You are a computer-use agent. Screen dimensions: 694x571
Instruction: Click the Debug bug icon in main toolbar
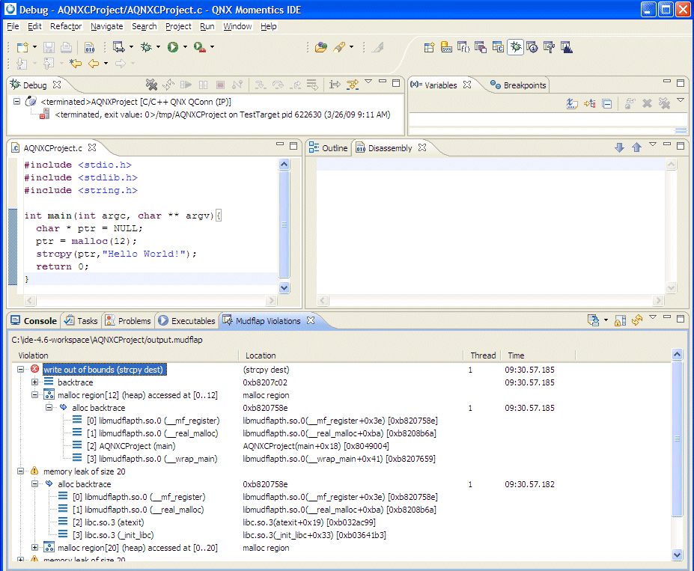pos(146,47)
